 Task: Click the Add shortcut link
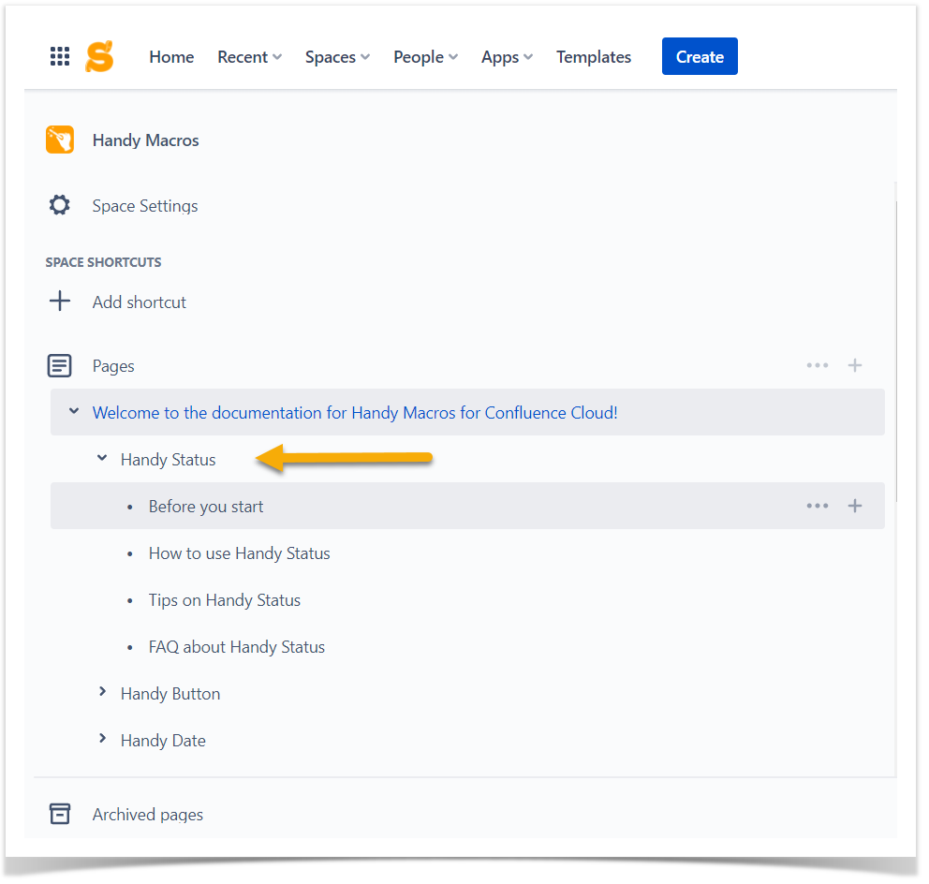[x=140, y=302]
